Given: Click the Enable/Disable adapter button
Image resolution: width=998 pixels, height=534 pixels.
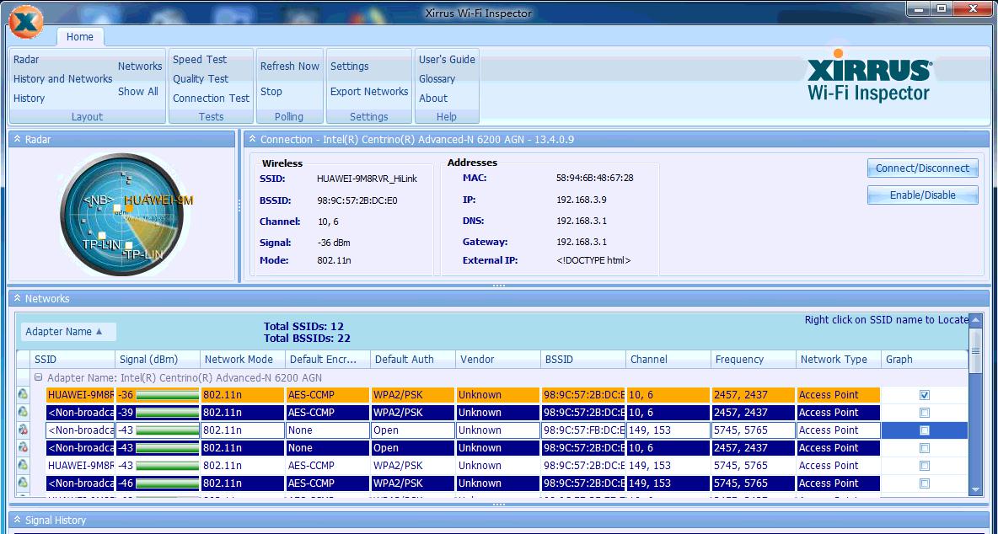Looking at the screenshot, I should click(x=922, y=195).
